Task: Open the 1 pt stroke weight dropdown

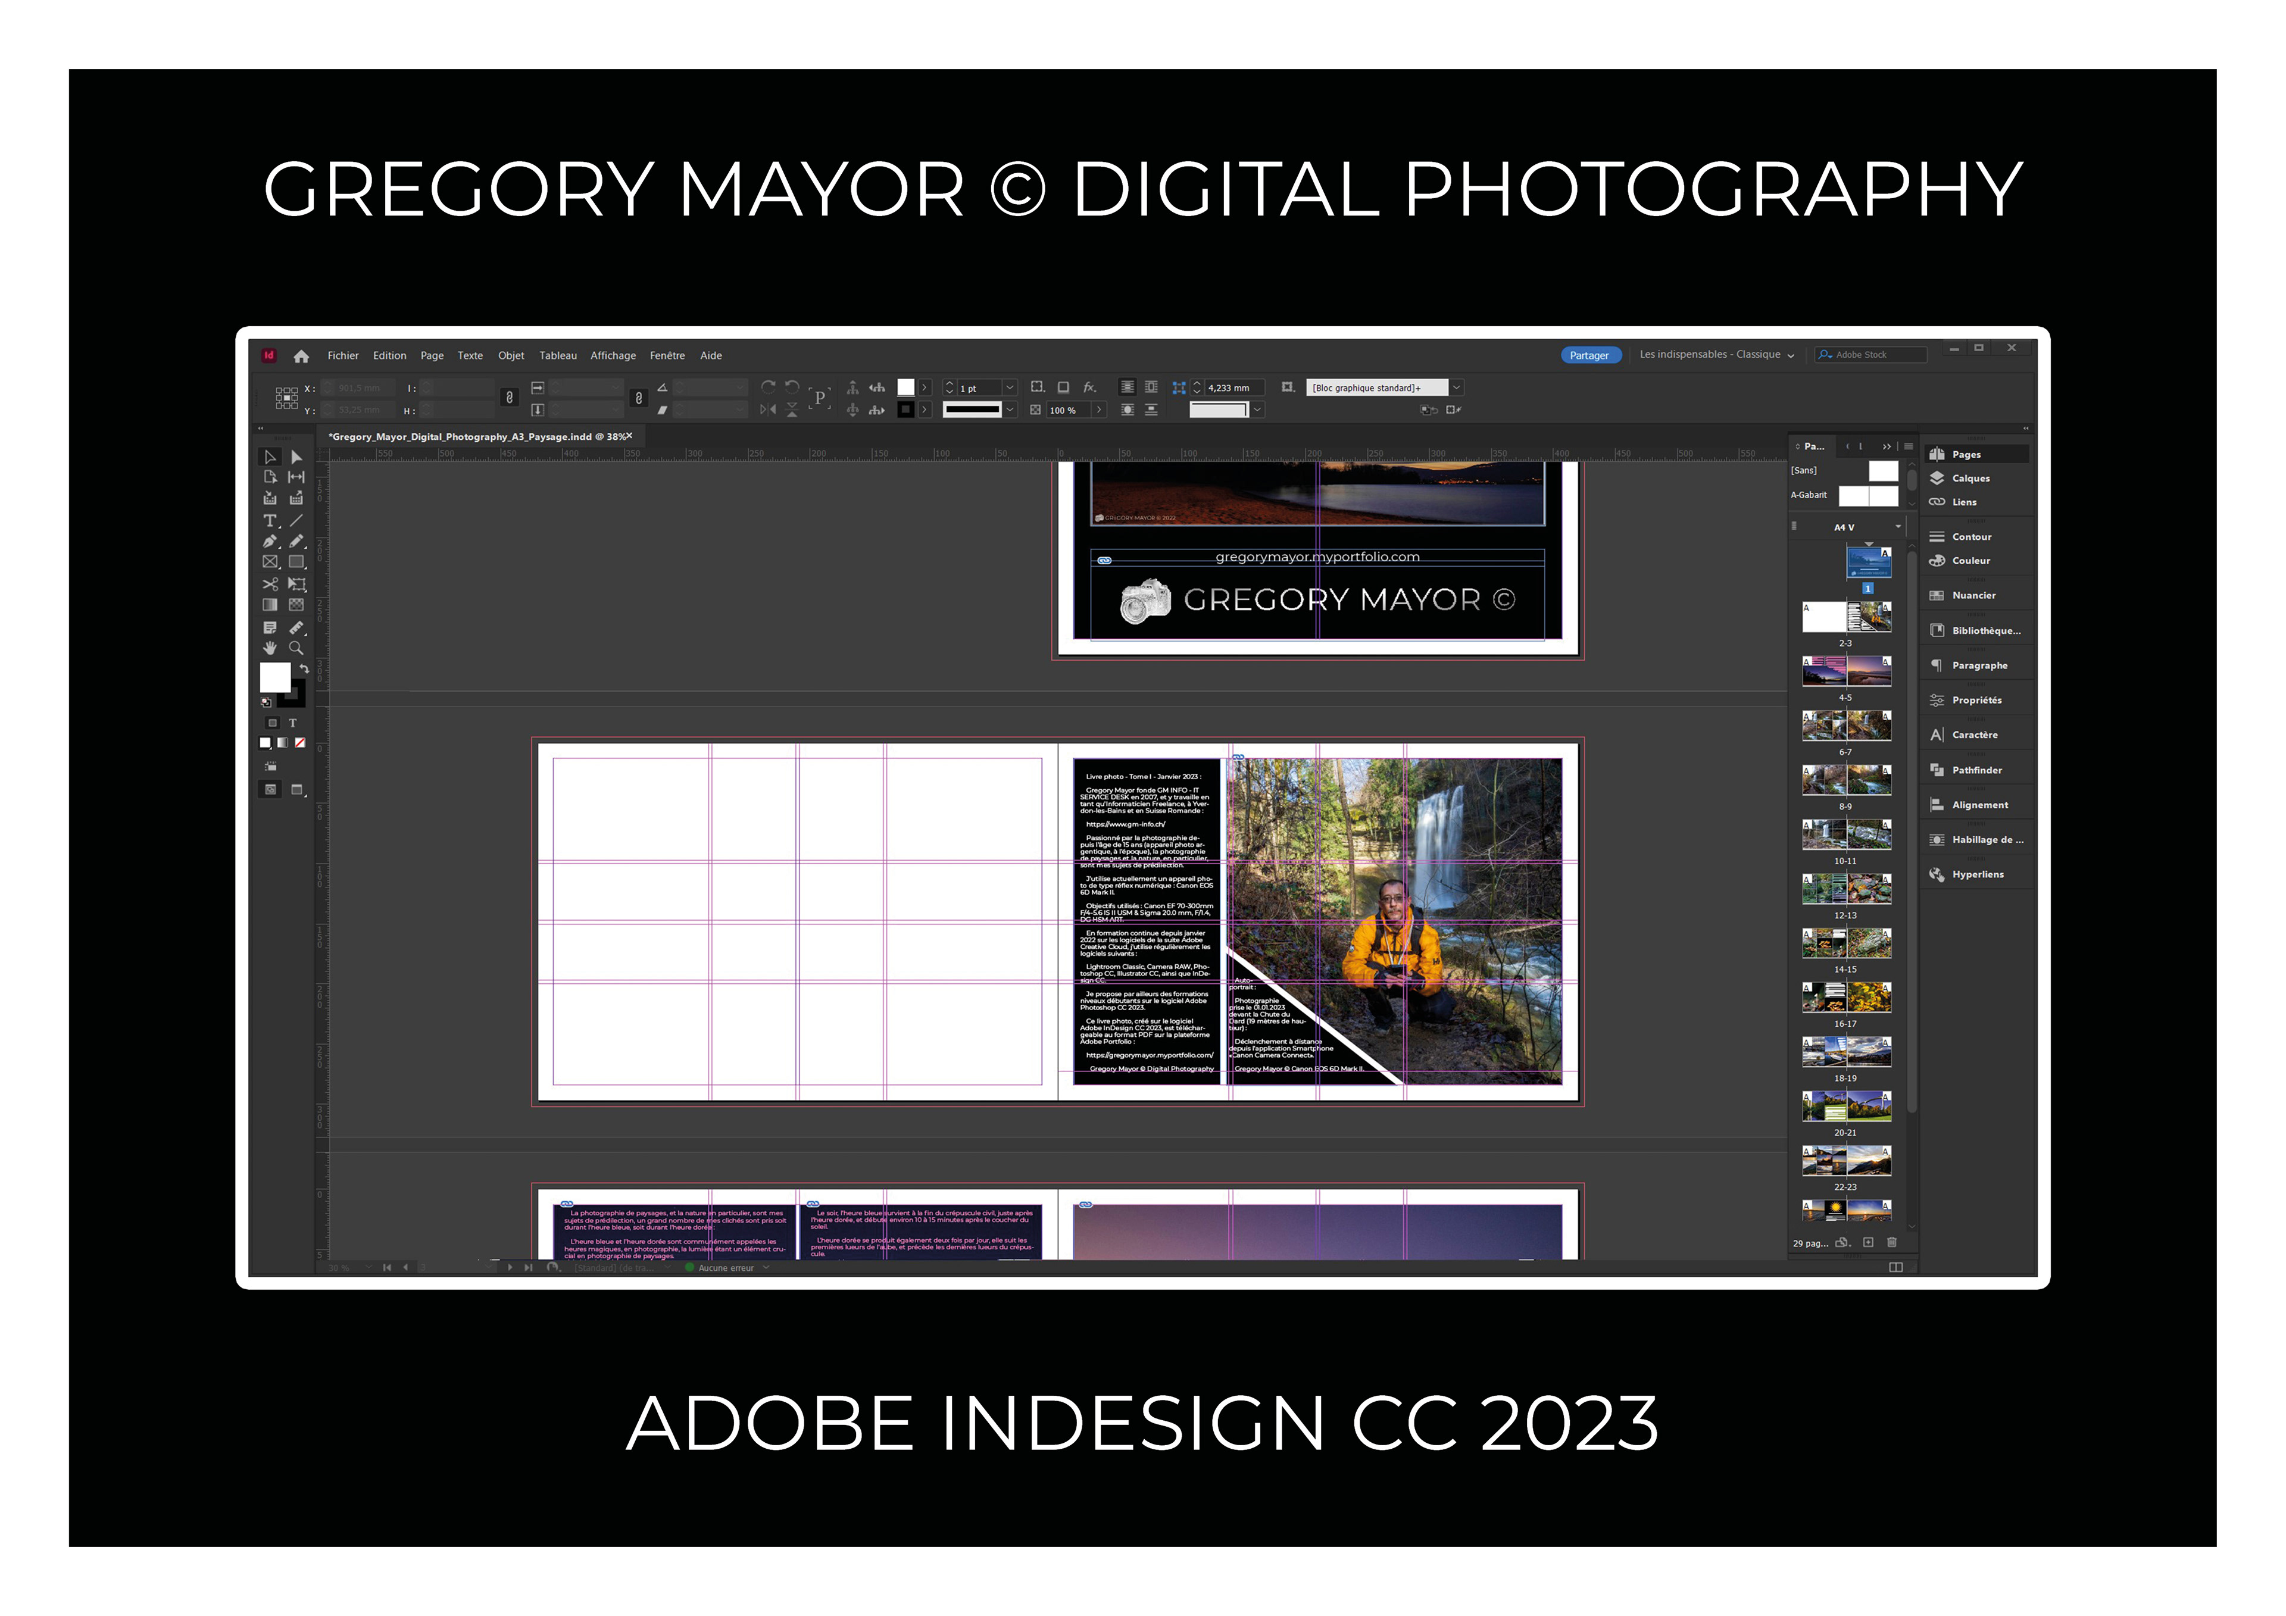Action: click(x=1010, y=388)
